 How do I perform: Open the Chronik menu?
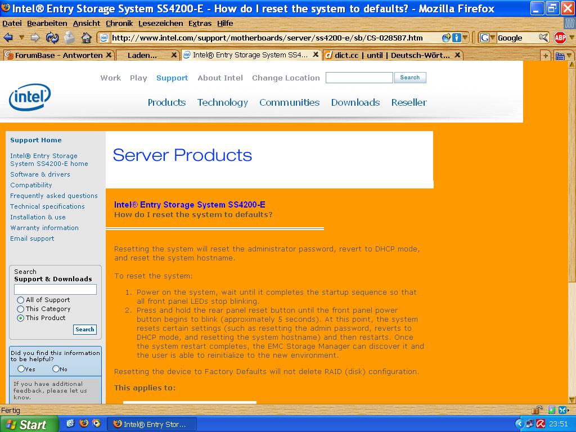pyautogui.click(x=119, y=24)
